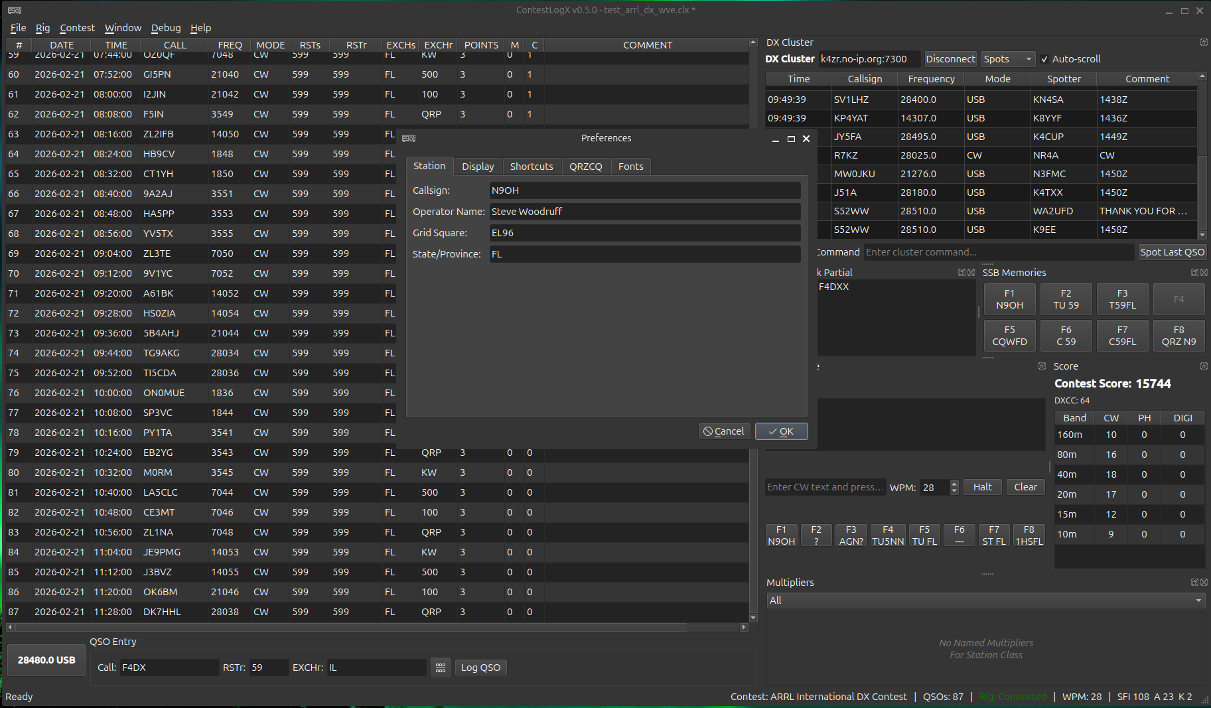Viewport: 1211px width, 708px height.
Task: Close the Multipliers panel
Action: click(1203, 582)
